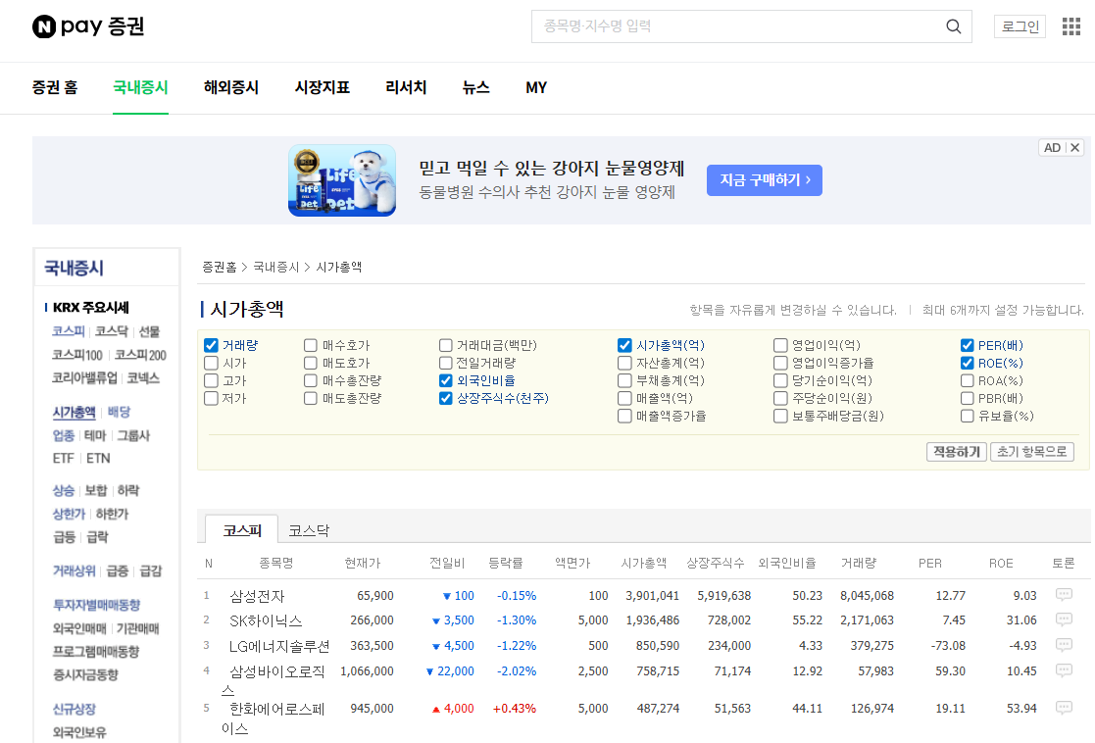Check the 유보율(%) checkbox

point(968,416)
